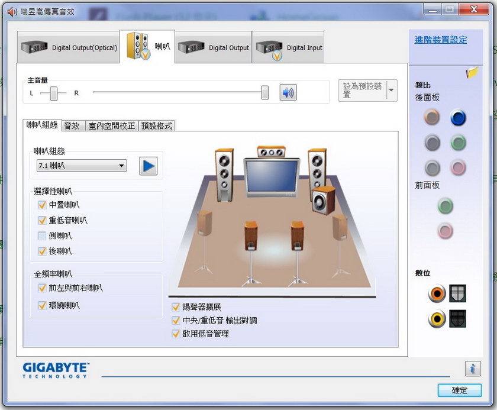Viewport: 497px width, 410px height.
Task: Toggle the 重低音喇叭 checkbox
Action: (x=42, y=220)
